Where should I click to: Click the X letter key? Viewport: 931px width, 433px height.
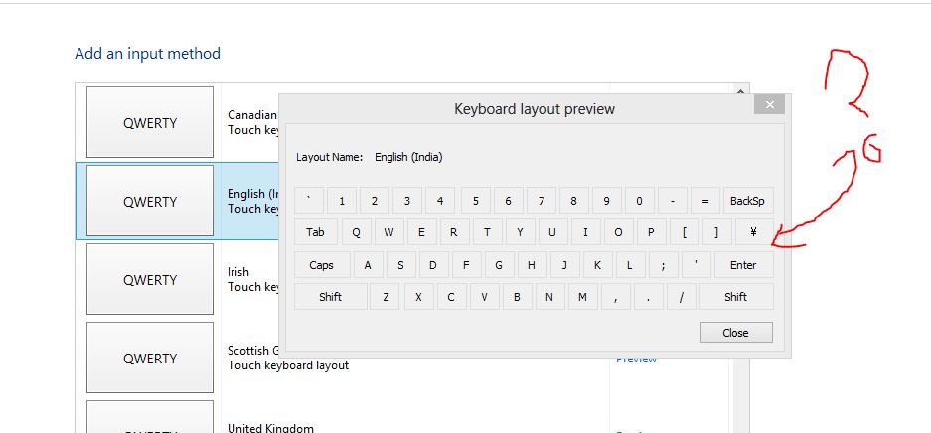pyautogui.click(x=419, y=297)
